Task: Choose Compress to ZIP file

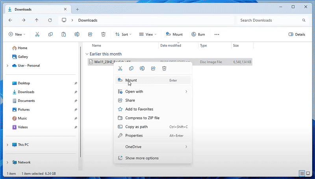Action: coord(153,118)
